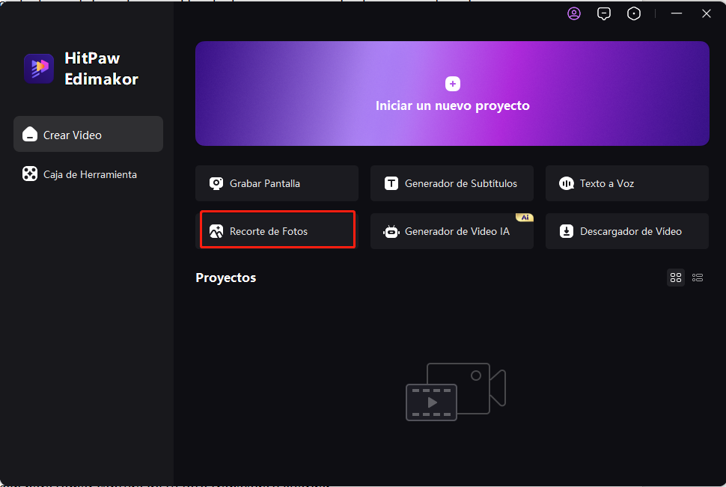Open the Recorte de Fotos tool
The image size is (726, 487).
277,230
